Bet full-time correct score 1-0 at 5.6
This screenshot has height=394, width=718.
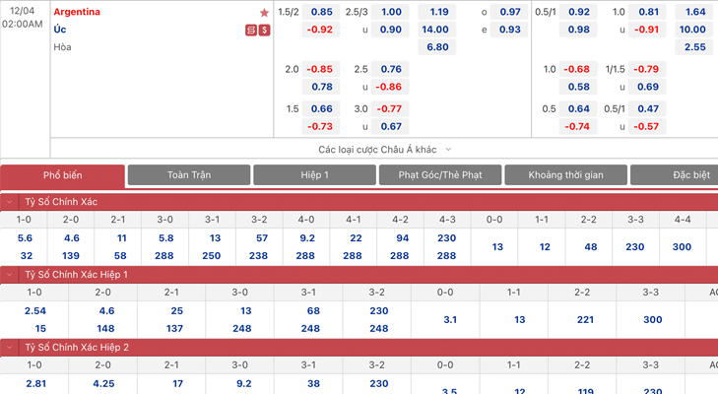(25, 238)
